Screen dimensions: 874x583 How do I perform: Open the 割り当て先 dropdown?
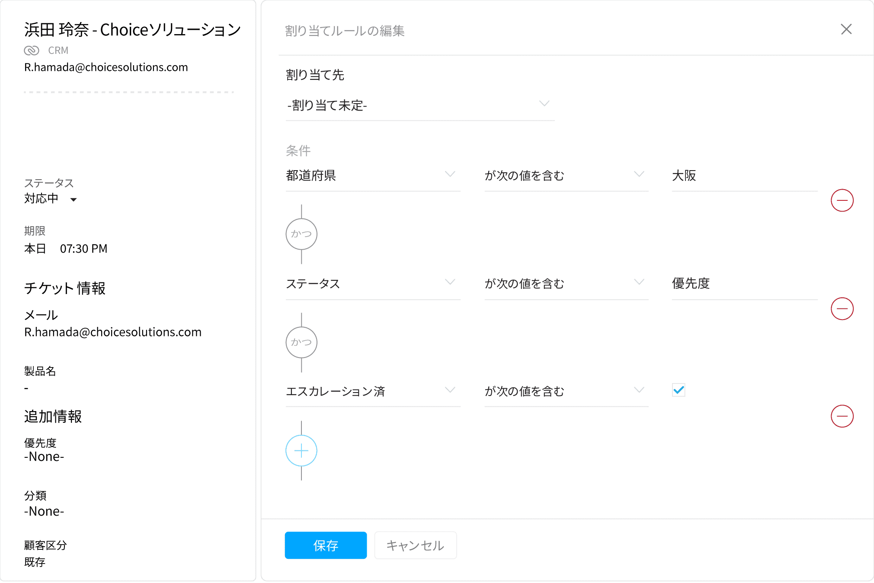419,105
